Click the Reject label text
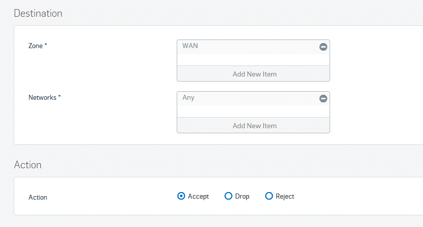 coord(284,196)
